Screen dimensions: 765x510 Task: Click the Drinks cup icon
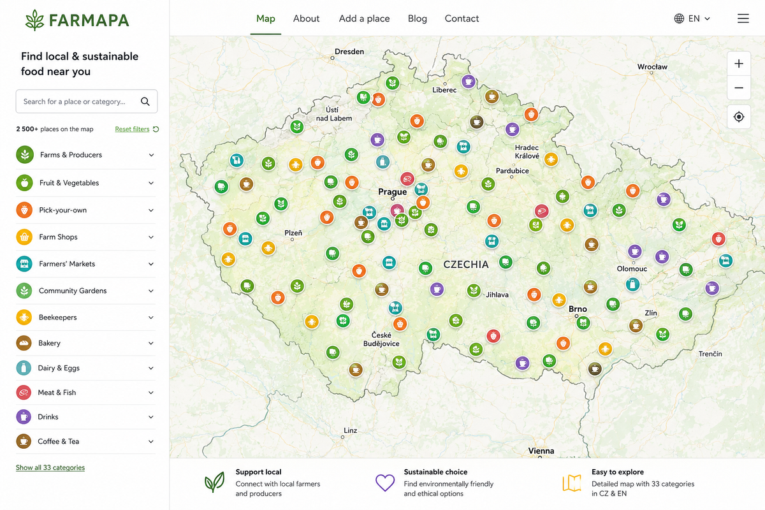click(x=24, y=417)
